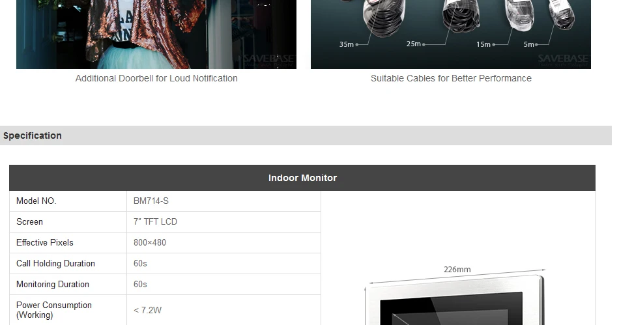The width and height of the screenshot is (619, 325).
Task: Click the 35m cable length label
Action: [x=346, y=44]
